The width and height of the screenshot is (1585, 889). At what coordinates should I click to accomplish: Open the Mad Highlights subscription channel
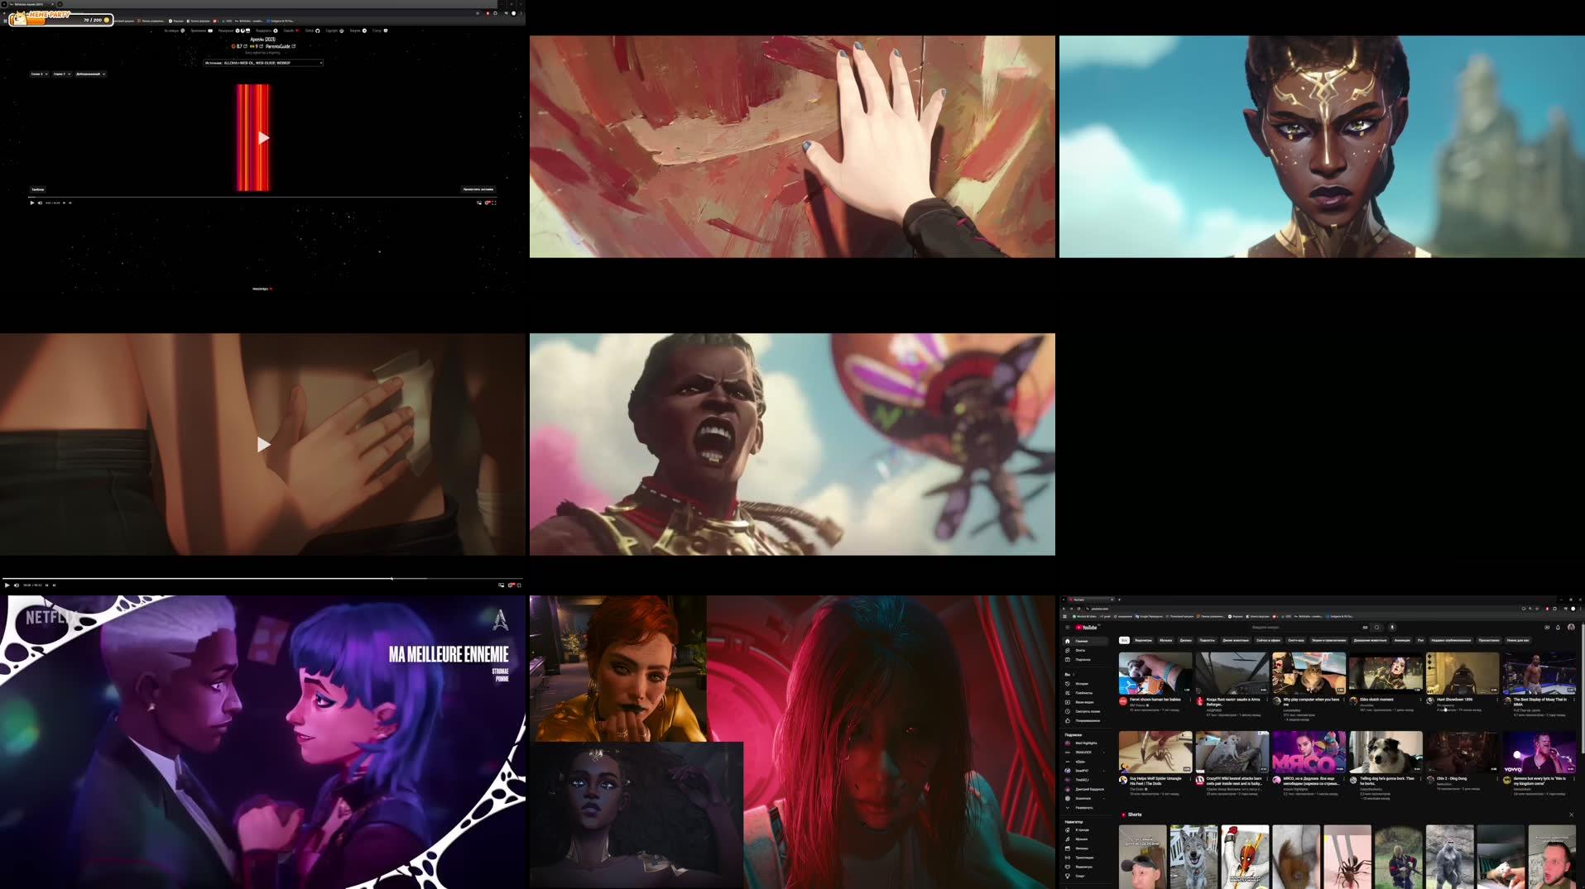coord(1086,743)
